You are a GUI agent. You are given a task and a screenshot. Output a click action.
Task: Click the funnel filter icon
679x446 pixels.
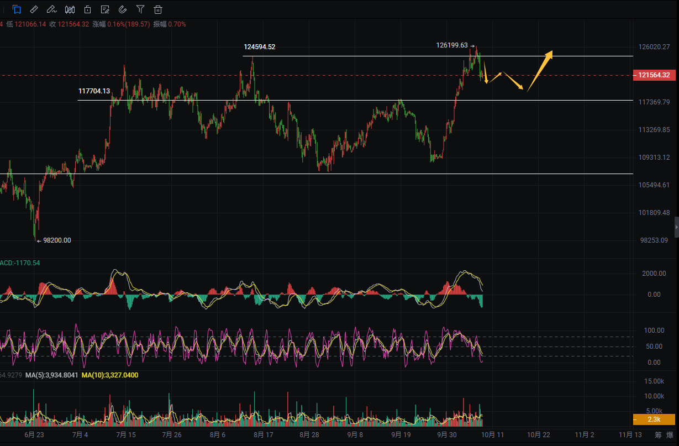[x=140, y=9]
